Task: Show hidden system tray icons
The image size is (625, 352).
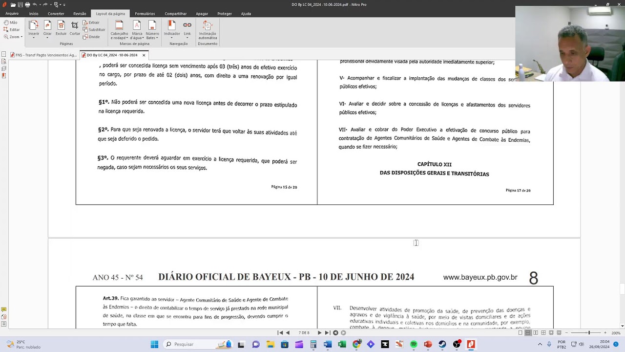Action: tap(540, 344)
